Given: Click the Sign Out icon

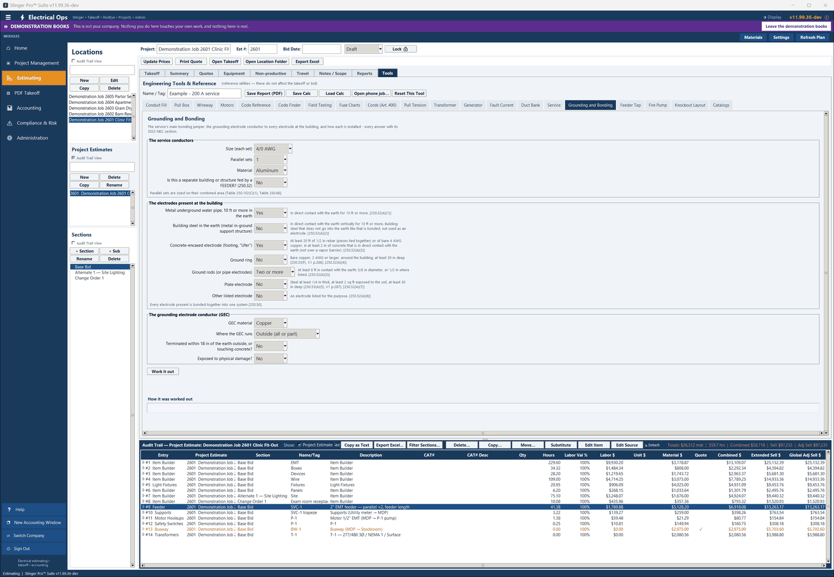Looking at the screenshot, I should coord(8,549).
